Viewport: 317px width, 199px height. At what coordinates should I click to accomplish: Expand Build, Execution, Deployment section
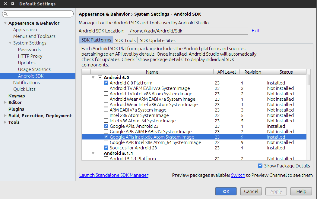pos(5,116)
